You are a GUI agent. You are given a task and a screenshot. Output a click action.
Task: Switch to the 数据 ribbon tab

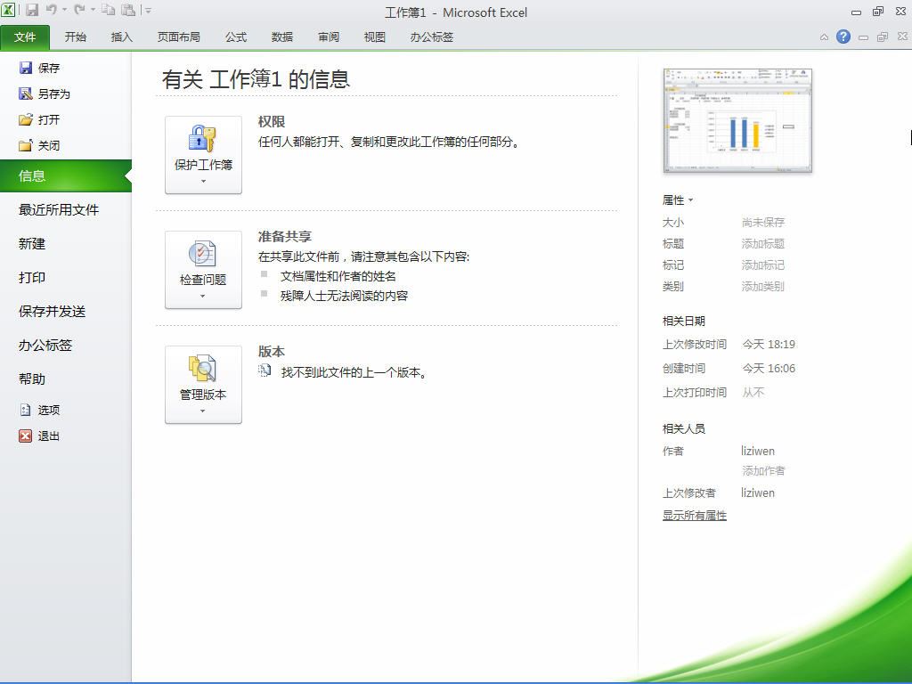[x=282, y=37]
